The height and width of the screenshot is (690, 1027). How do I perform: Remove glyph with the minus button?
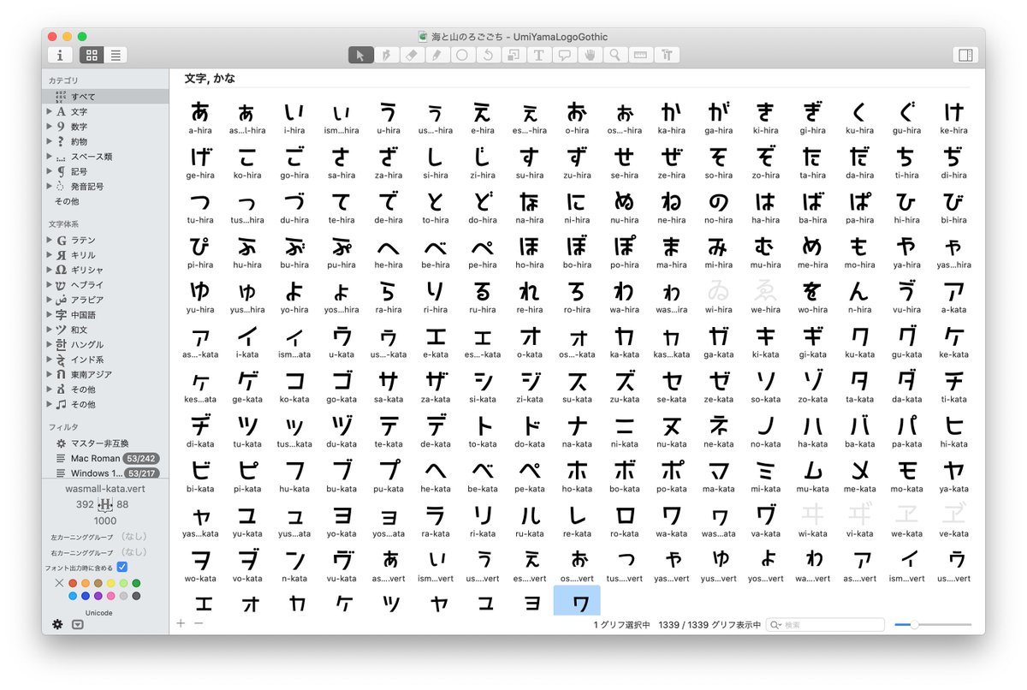[x=199, y=623]
